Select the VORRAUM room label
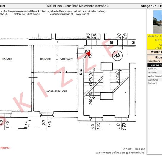The height and width of the screenshot is (162, 162). click(67, 59)
